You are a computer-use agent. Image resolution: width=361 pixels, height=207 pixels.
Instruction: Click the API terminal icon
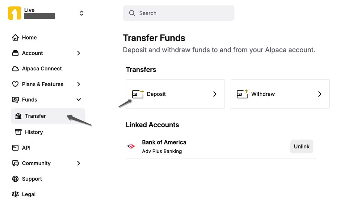pos(15,148)
